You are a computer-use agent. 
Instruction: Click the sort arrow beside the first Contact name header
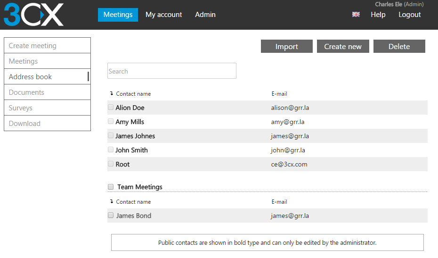click(112, 93)
